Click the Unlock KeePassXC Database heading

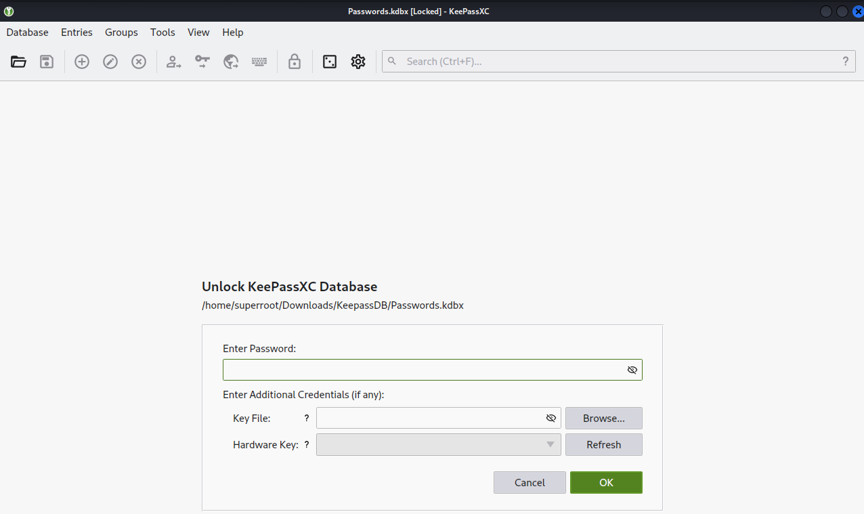click(290, 286)
